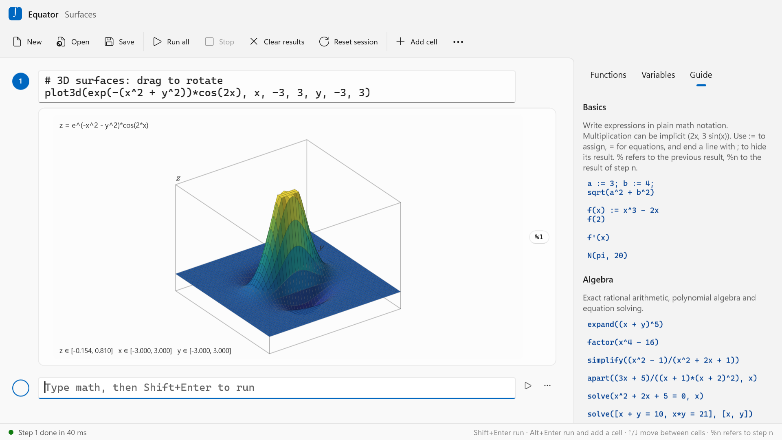This screenshot has height=440, width=782.
Task: Click the Surfaces notebook title
Action: pos(80,15)
